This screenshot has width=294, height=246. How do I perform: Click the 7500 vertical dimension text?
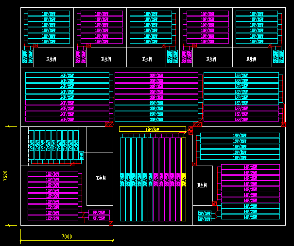[x=5, y=176]
